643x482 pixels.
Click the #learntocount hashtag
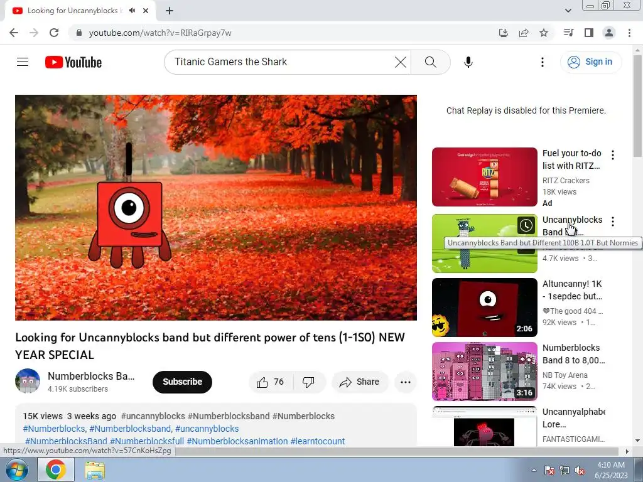point(318,441)
